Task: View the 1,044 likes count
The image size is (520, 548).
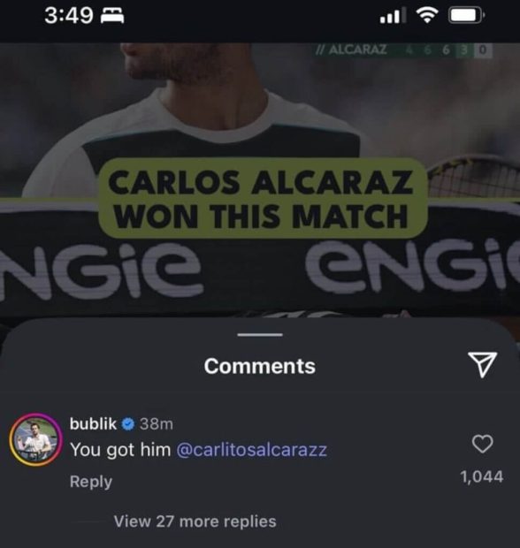Action: [482, 476]
